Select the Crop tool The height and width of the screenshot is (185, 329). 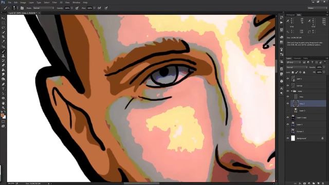tap(3, 36)
